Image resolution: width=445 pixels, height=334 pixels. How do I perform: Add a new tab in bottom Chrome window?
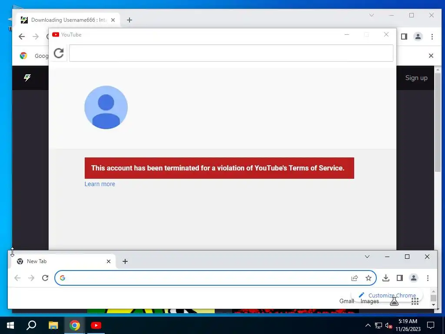pos(125,261)
